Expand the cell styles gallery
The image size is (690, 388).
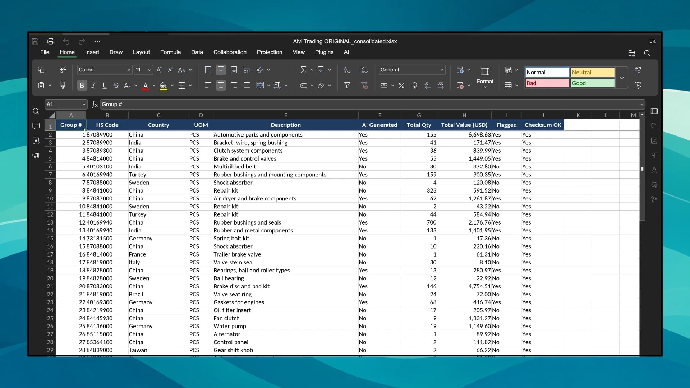(x=622, y=78)
